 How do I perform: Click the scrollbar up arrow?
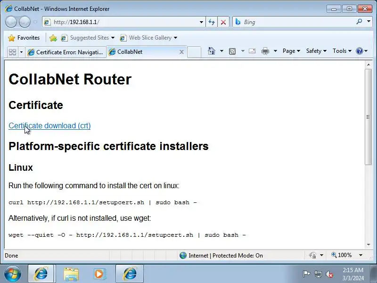click(x=369, y=65)
